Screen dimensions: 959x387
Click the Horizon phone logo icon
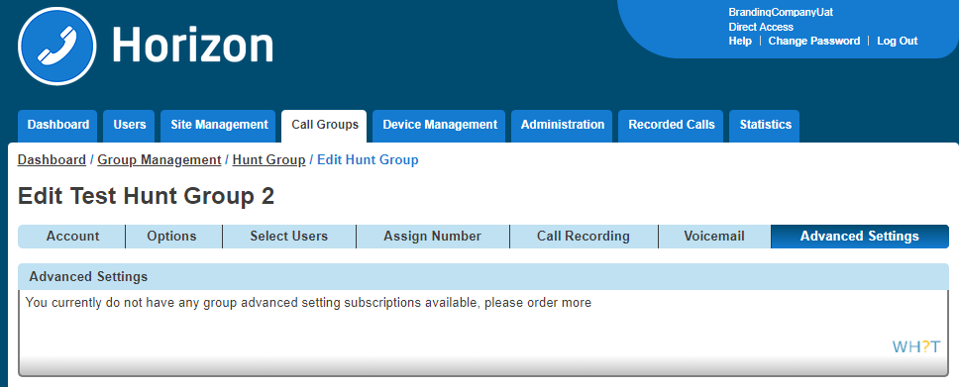[57, 47]
